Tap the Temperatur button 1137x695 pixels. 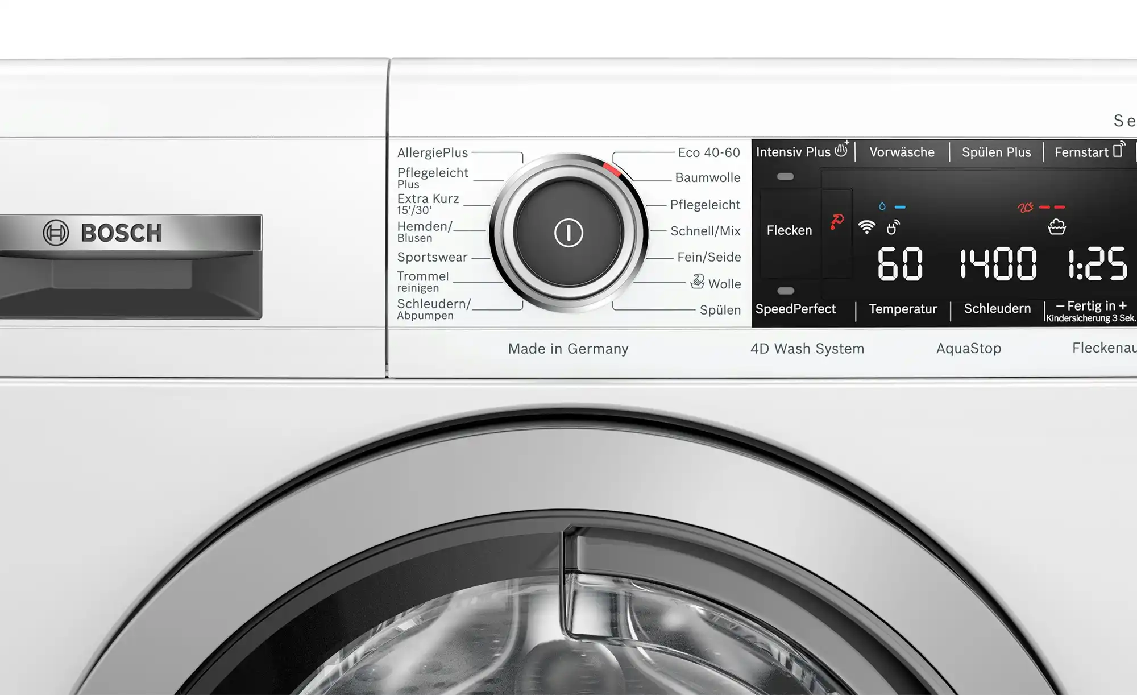[x=903, y=309]
